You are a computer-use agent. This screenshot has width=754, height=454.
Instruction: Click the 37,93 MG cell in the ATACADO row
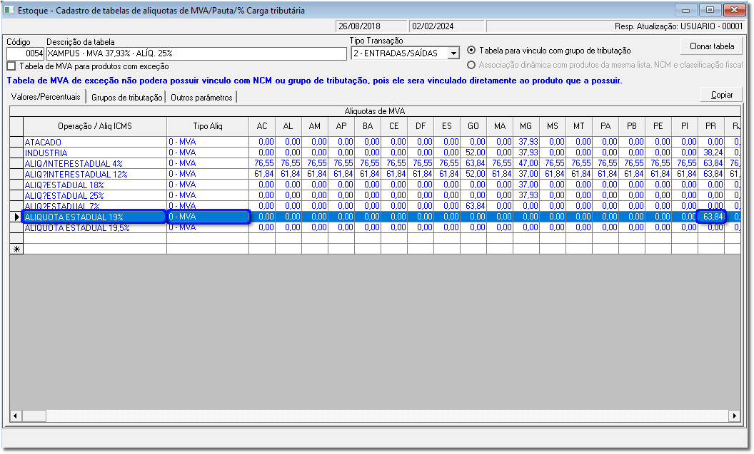(526, 142)
